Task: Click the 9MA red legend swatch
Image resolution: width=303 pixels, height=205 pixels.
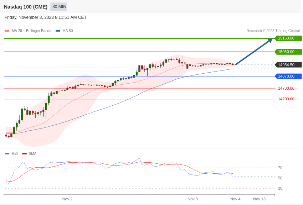Action: [x=25, y=154]
